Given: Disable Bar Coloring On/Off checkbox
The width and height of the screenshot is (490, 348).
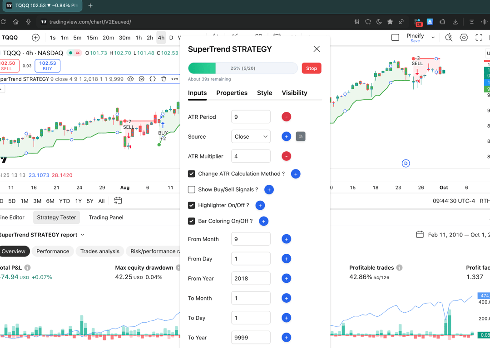Looking at the screenshot, I should pyautogui.click(x=192, y=221).
